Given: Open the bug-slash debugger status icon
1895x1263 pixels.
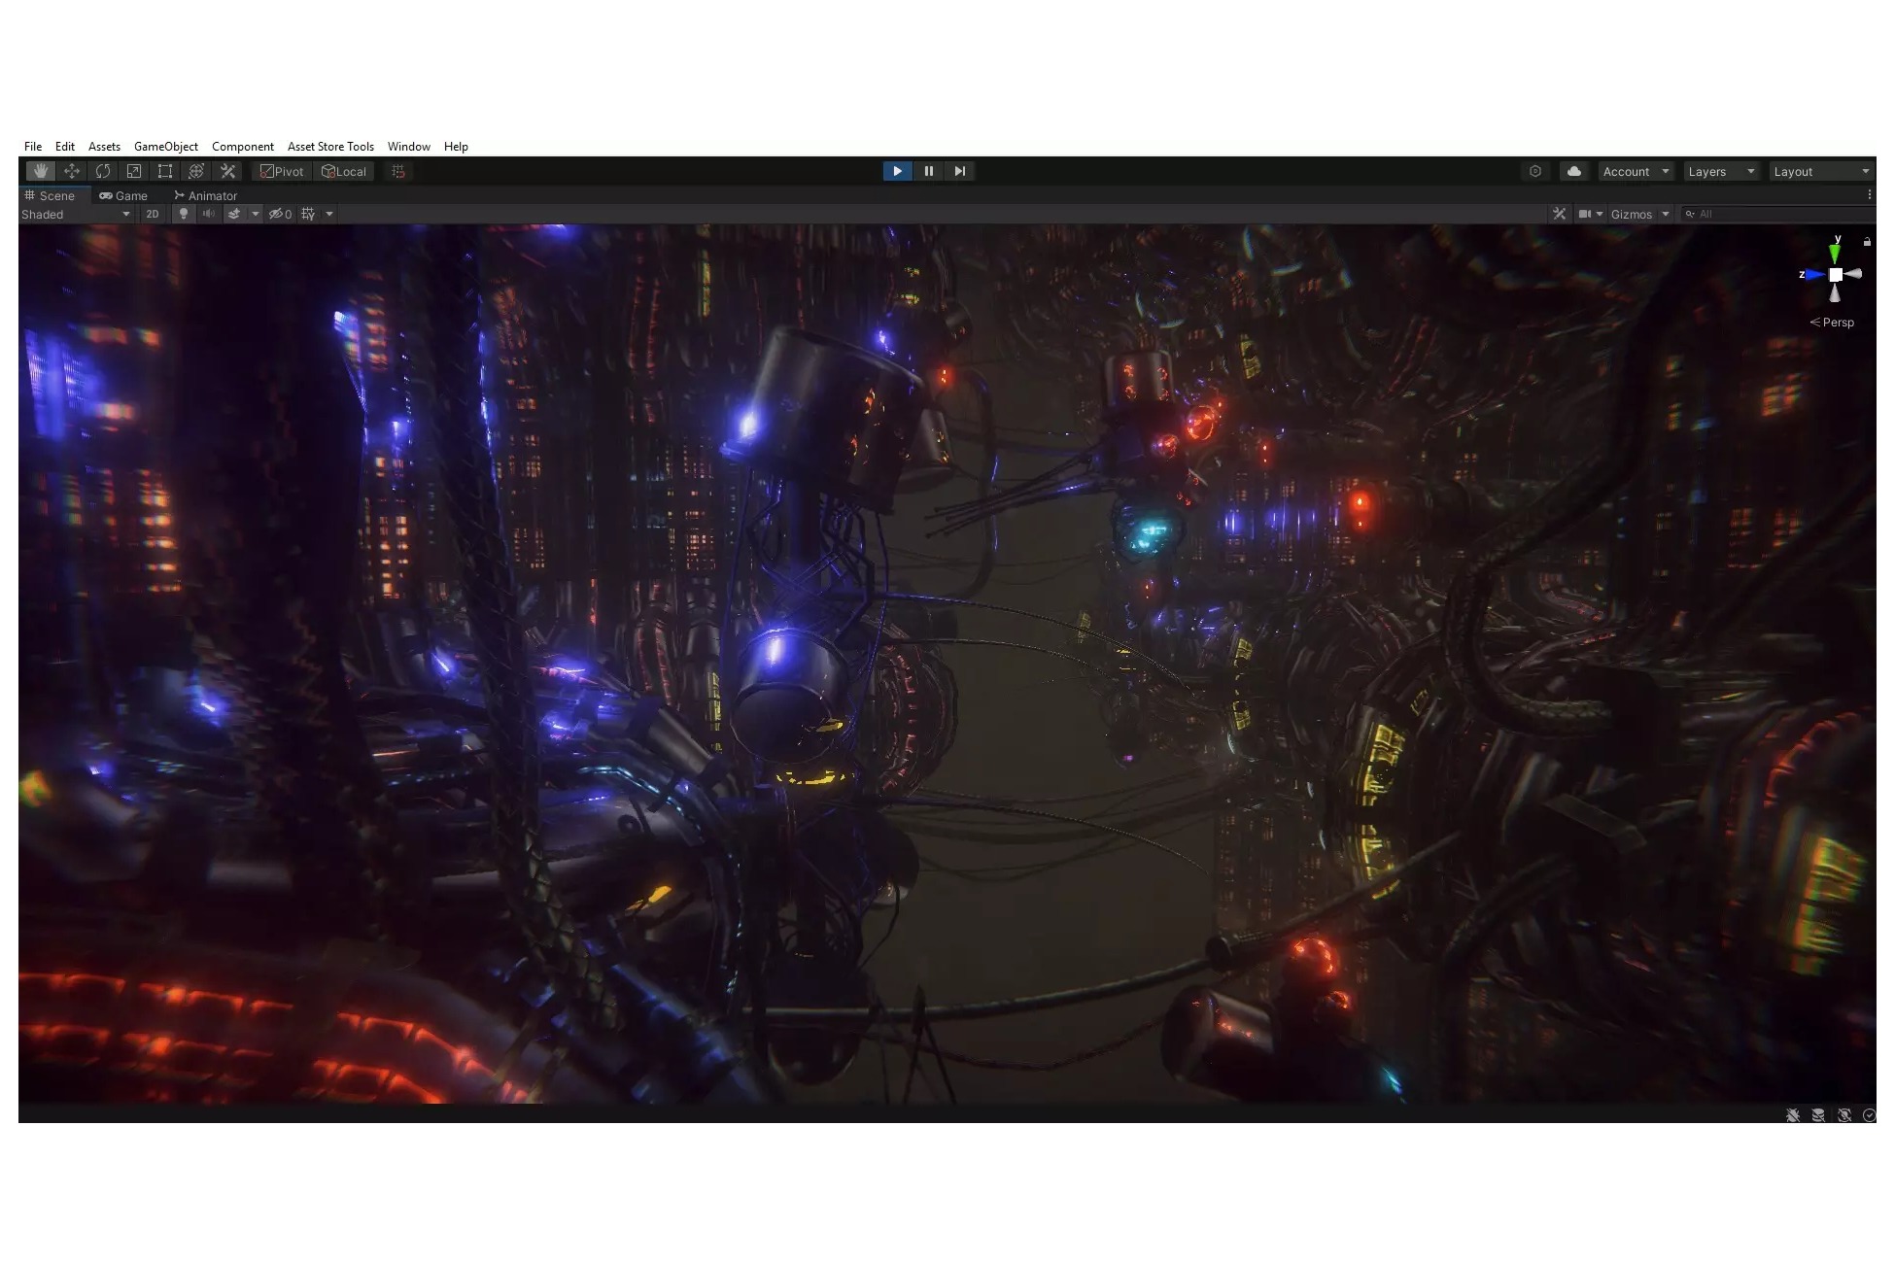Looking at the screenshot, I should [1793, 1115].
